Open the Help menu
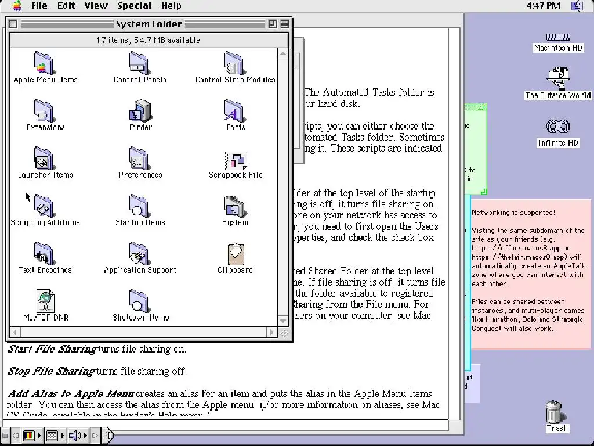 (x=171, y=6)
